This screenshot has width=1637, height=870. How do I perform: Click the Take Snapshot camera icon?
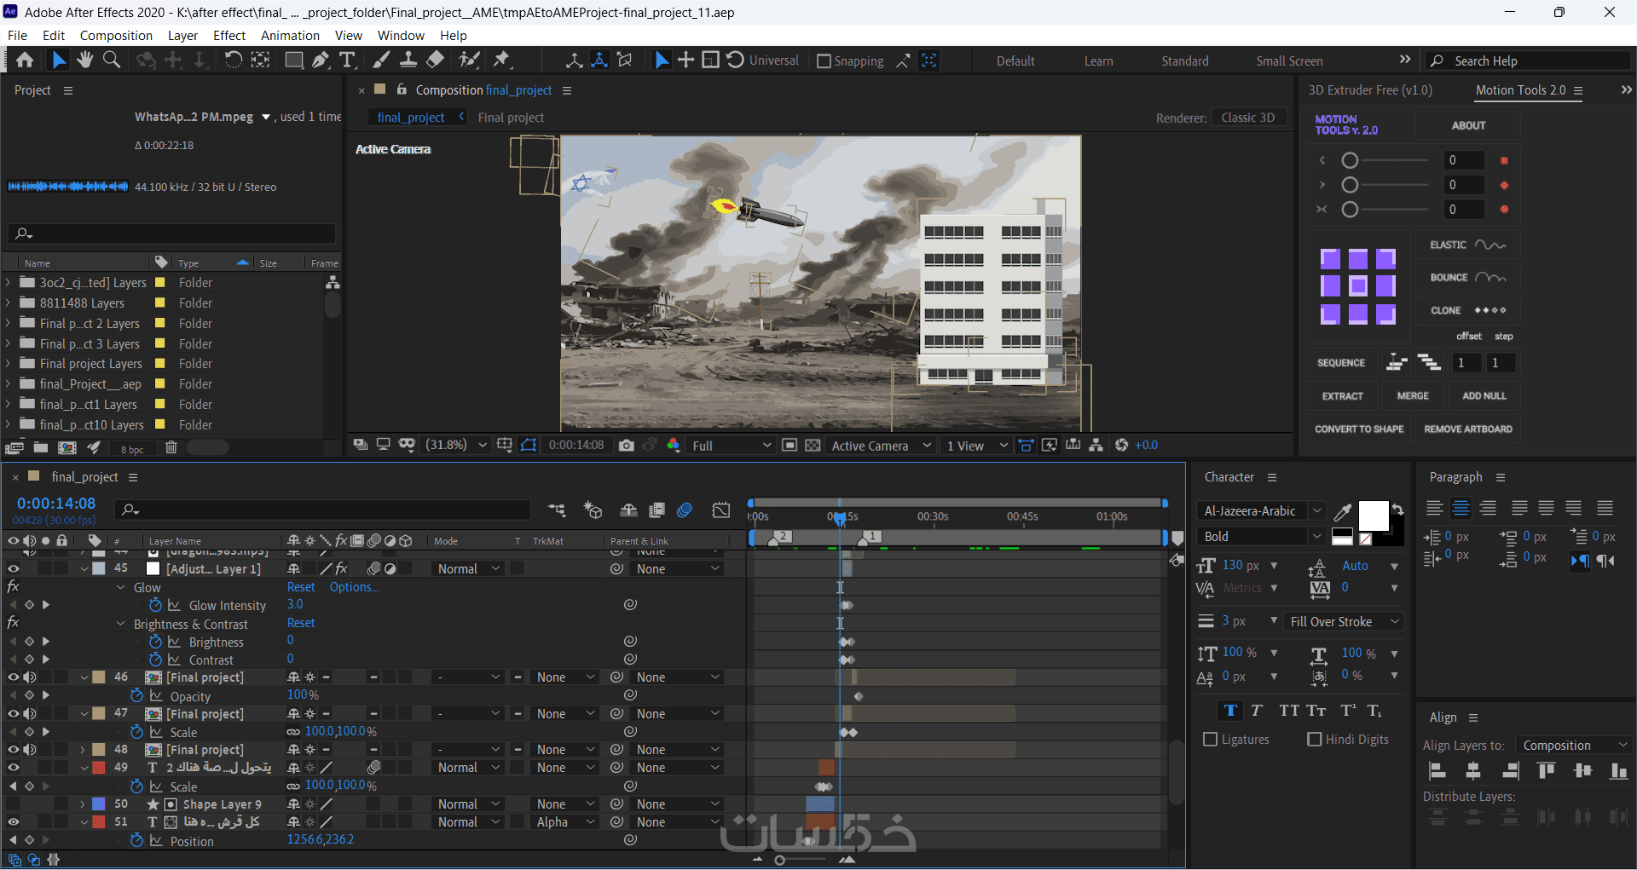coord(627,446)
